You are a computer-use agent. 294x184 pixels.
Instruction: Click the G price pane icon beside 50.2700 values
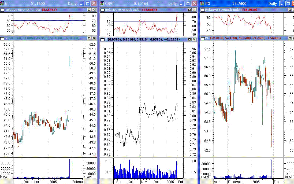click(2, 38)
